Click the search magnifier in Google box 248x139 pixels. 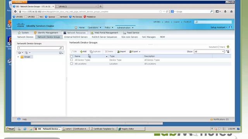click(x=211, y=12)
